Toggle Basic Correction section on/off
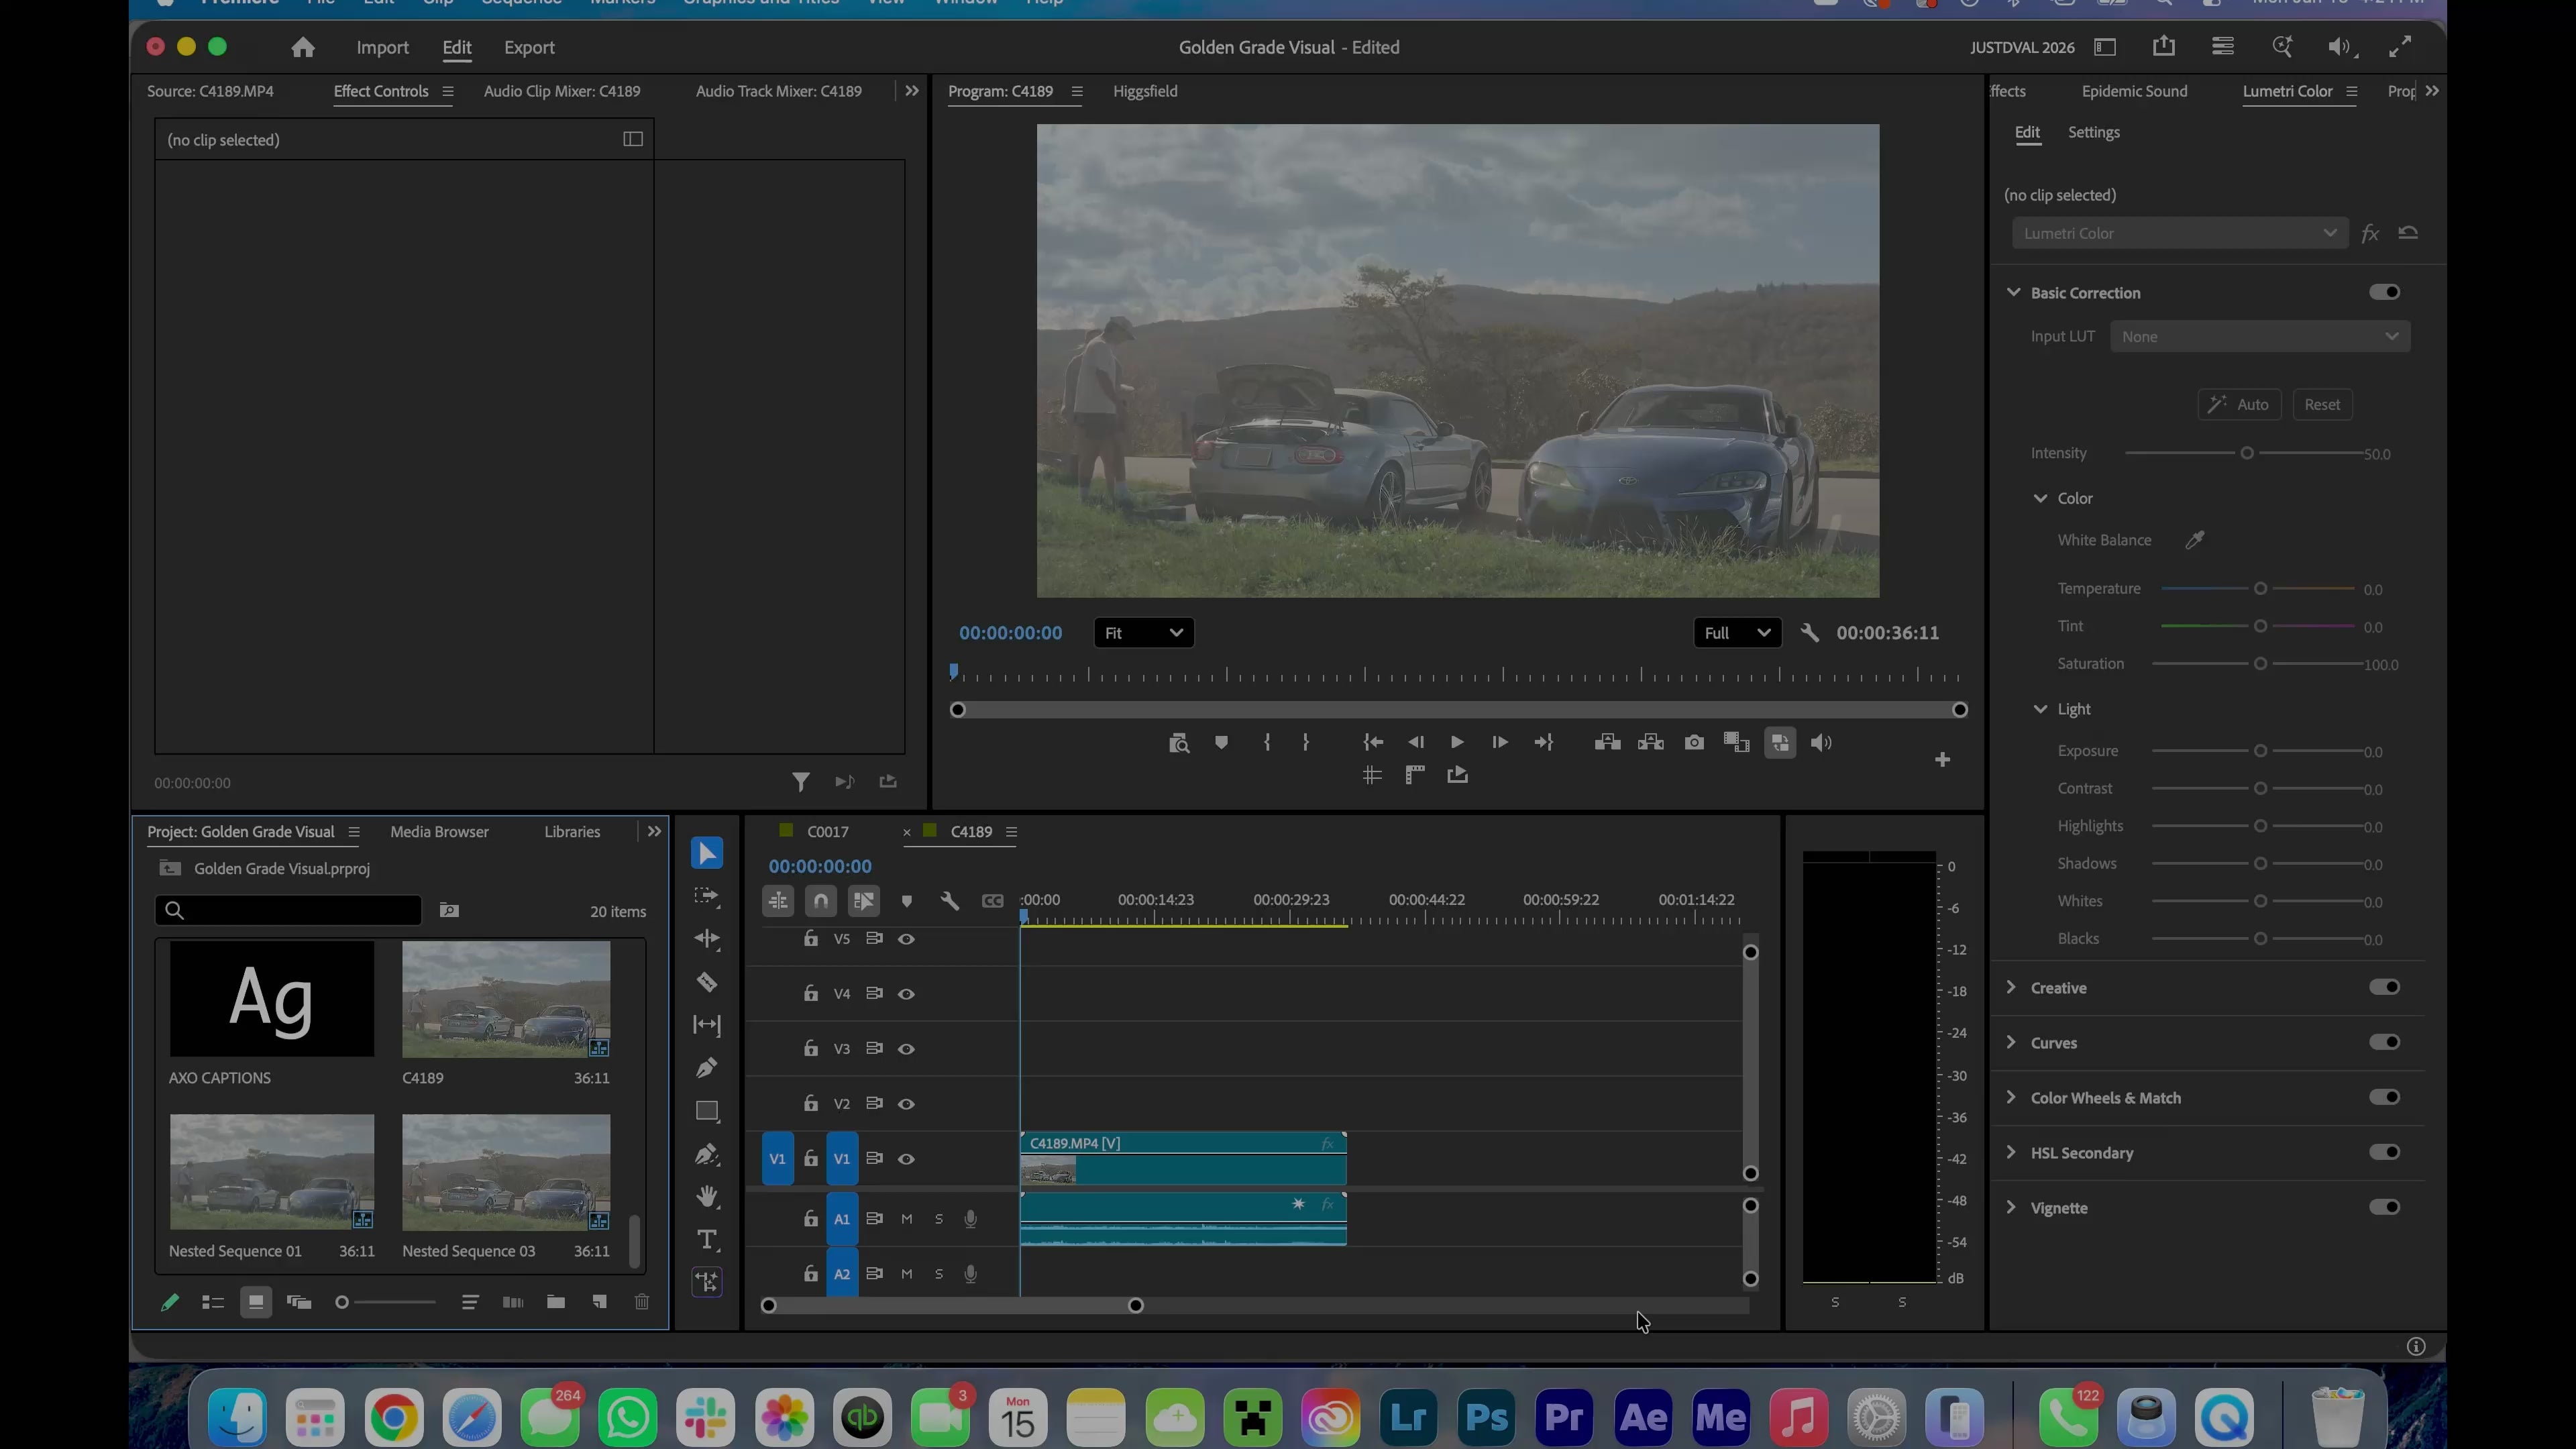 coord(2384,292)
